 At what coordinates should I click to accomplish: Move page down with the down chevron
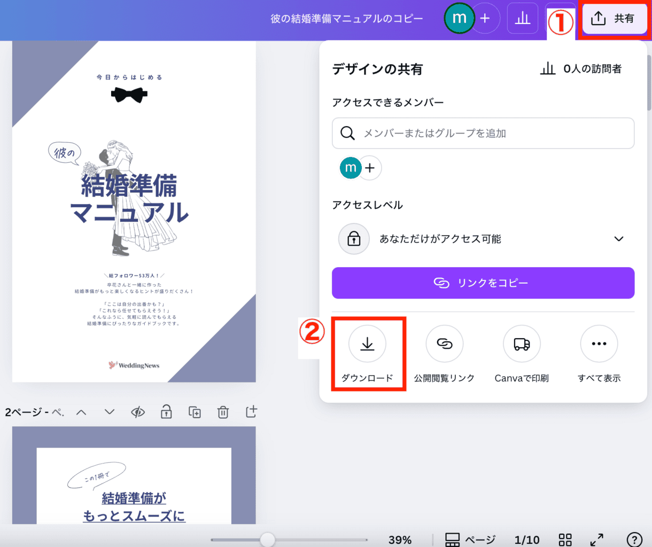tap(110, 412)
